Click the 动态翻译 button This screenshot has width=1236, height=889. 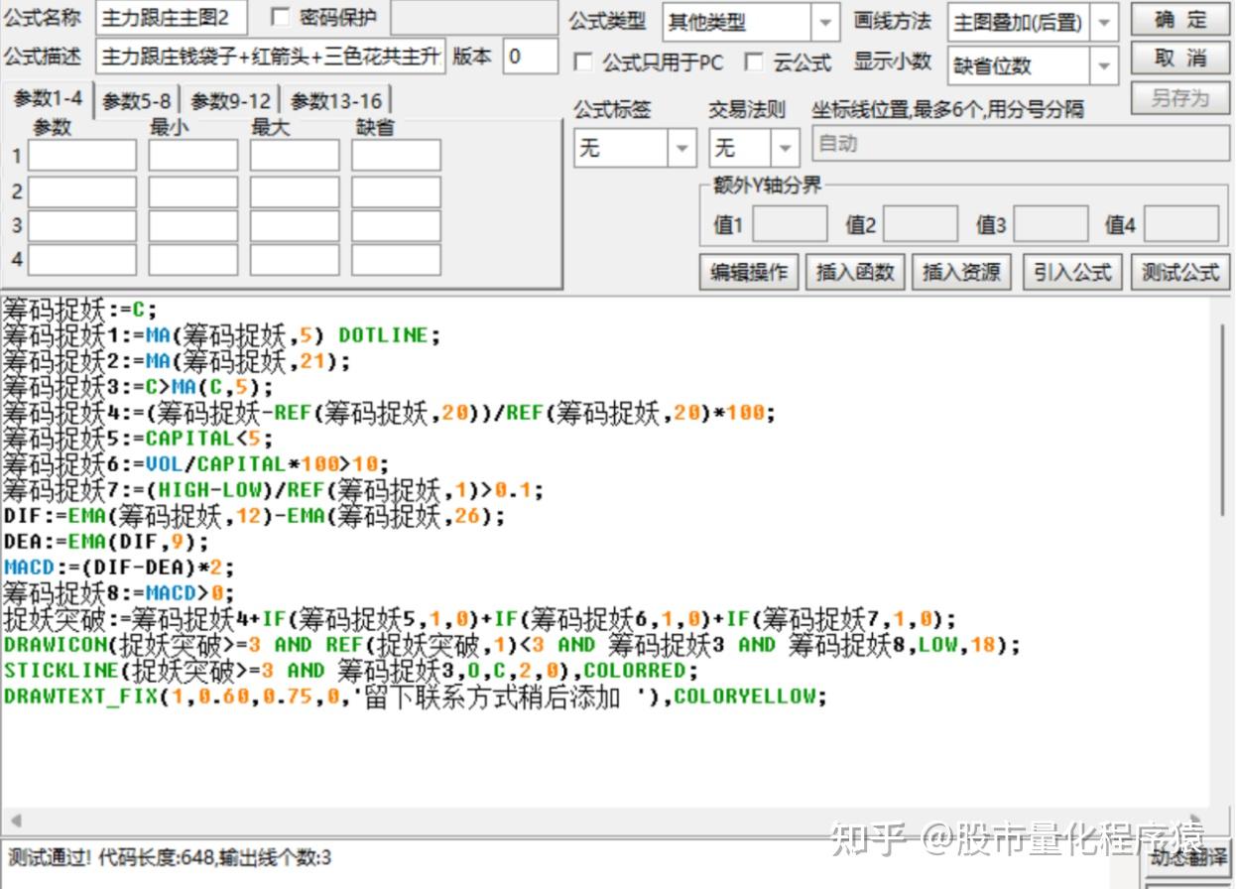[x=1188, y=857]
